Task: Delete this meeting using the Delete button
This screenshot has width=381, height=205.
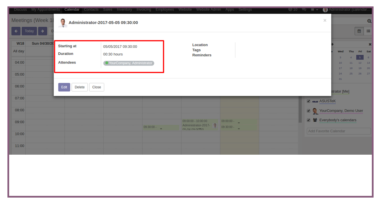Action: [80, 87]
